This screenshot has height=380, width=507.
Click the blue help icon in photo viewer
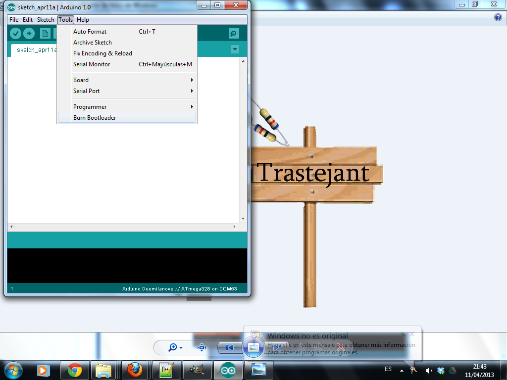click(498, 17)
